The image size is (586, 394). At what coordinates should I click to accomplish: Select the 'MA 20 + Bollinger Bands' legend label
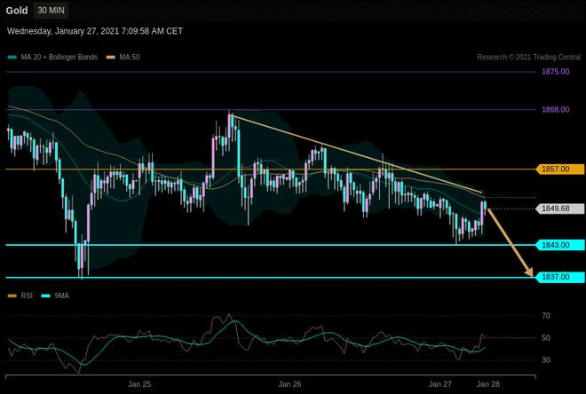(59, 57)
